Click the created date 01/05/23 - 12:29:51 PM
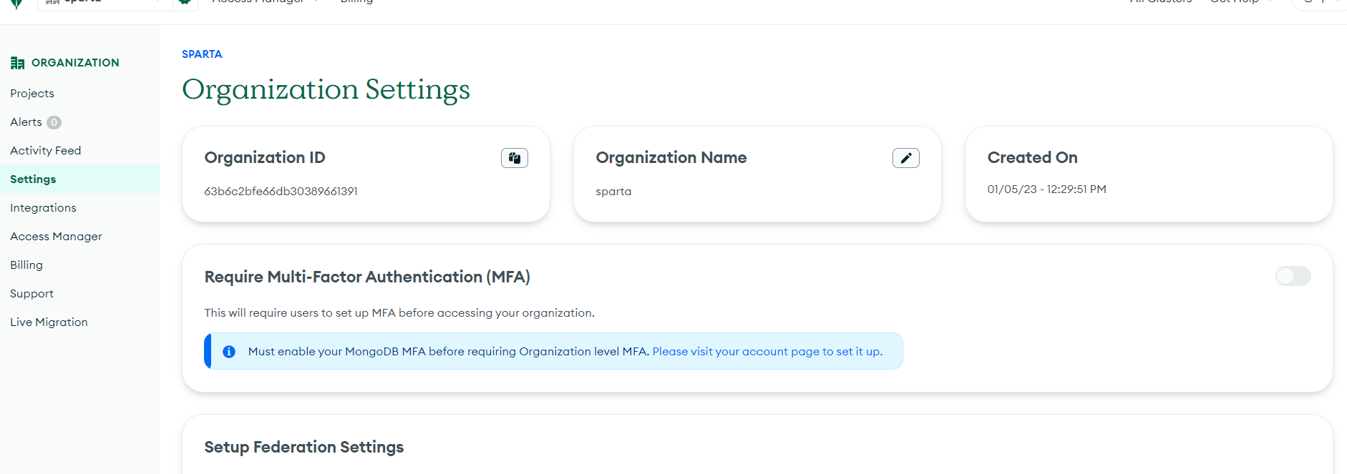This screenshot has width=1347, height=474. [x=1046, y=189]
